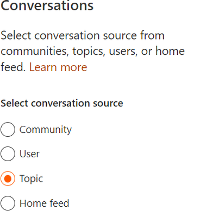The width and height of the screenshot is (200, 217).
Task: Click the Select conversation source bold label
Action: coord(62,103)
